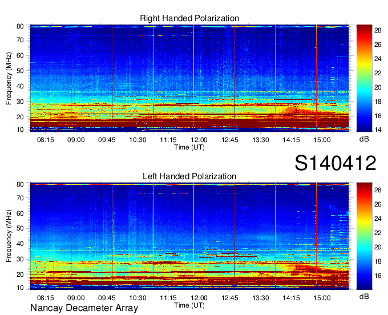Click the "20" frequency tick of Right Handed plot
The image size is (388, 315).
(x=20, y=117)
